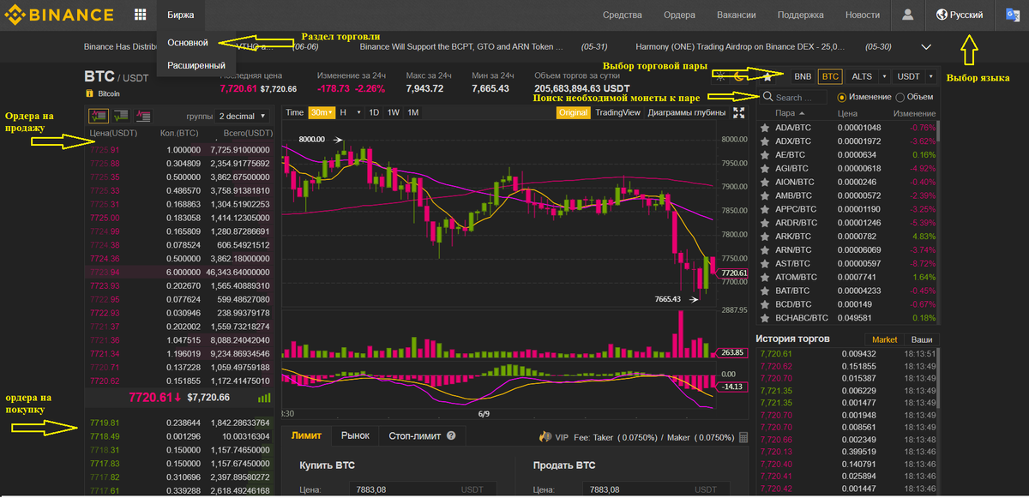Image resolution: width=1029 pixels, height=498 pixels.
Task: Select combined buy and sell order book view
Action: (98, 116)
